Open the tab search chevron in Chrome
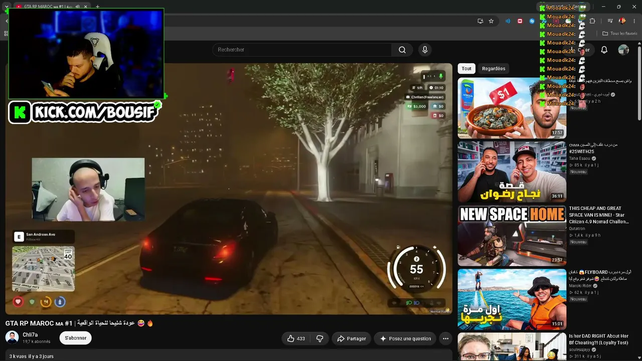Viewport: 642px width, 361px height. [x=7, y=7]
